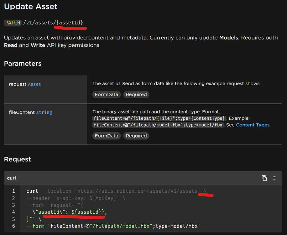
Task: Click line number 4 in code block
Action: click(x=13, y=212)
